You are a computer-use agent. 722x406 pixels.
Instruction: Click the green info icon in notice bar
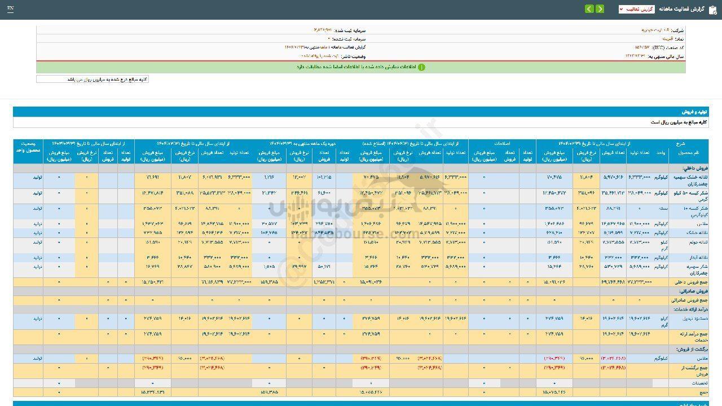[x=421, y=67]
